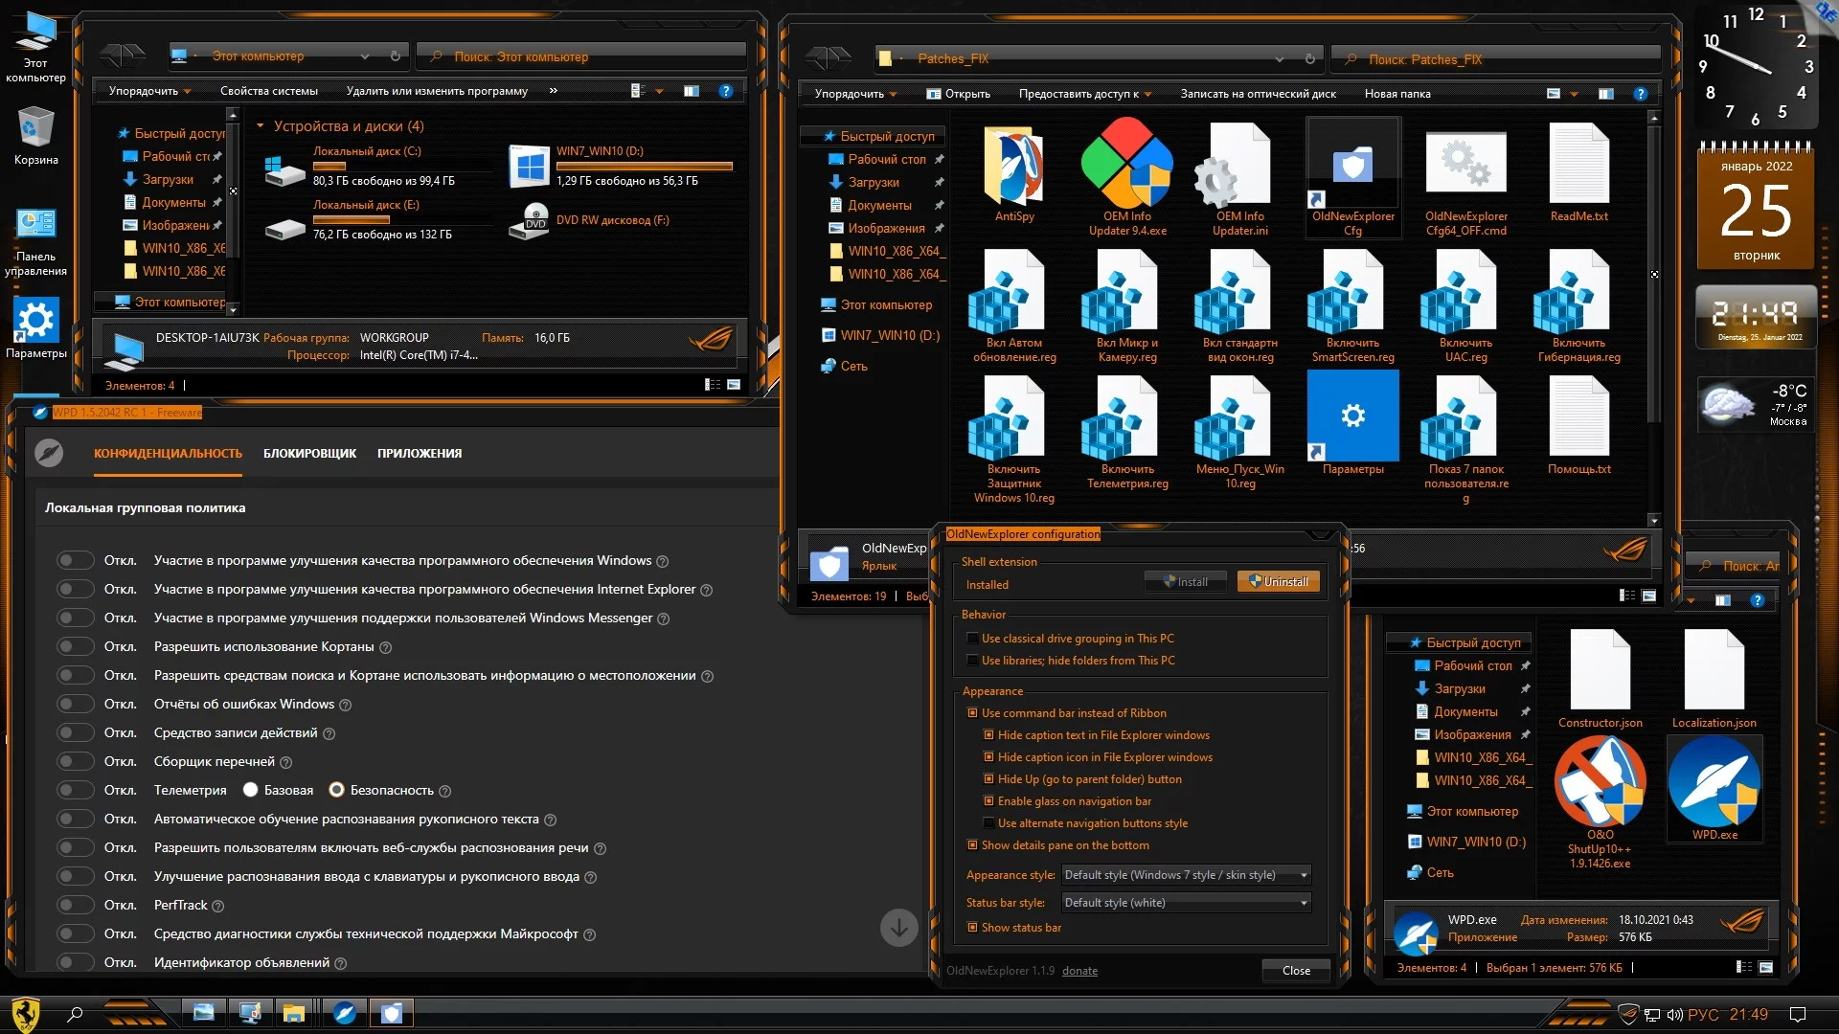Click WPD scroll-down arrow circle icon
1839x1034 pixels.
[898, 928]
